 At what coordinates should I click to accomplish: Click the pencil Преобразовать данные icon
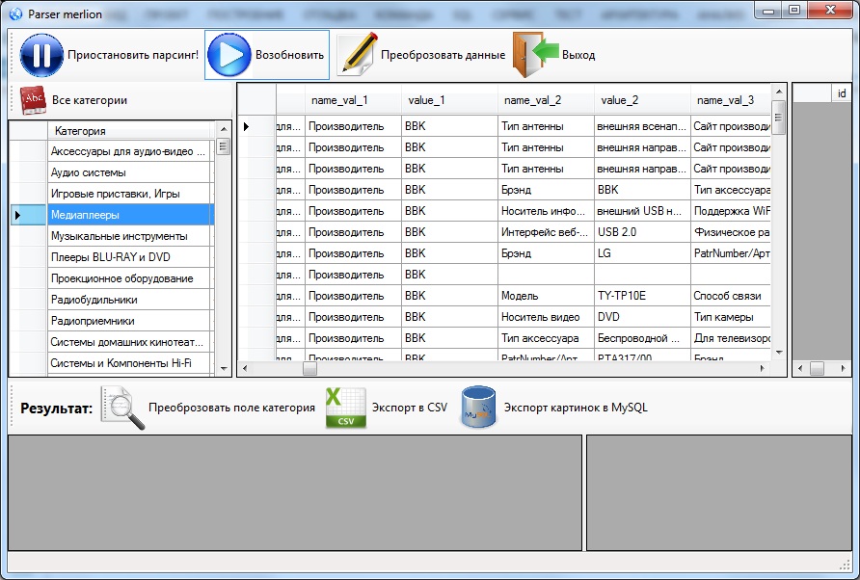point(356,54)
